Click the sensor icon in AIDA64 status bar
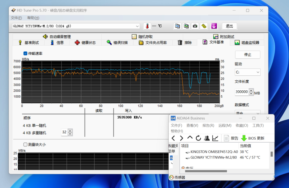 click(172, 177)
